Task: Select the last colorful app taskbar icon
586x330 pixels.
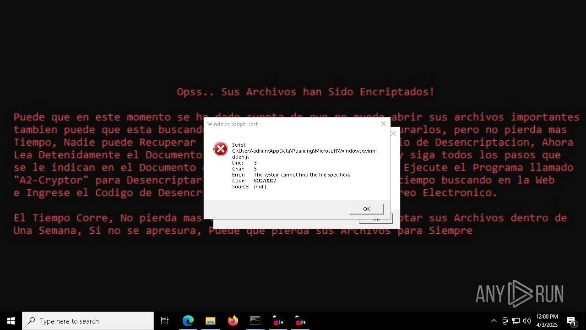Action: pyautogui.click(x=300, y=321)
